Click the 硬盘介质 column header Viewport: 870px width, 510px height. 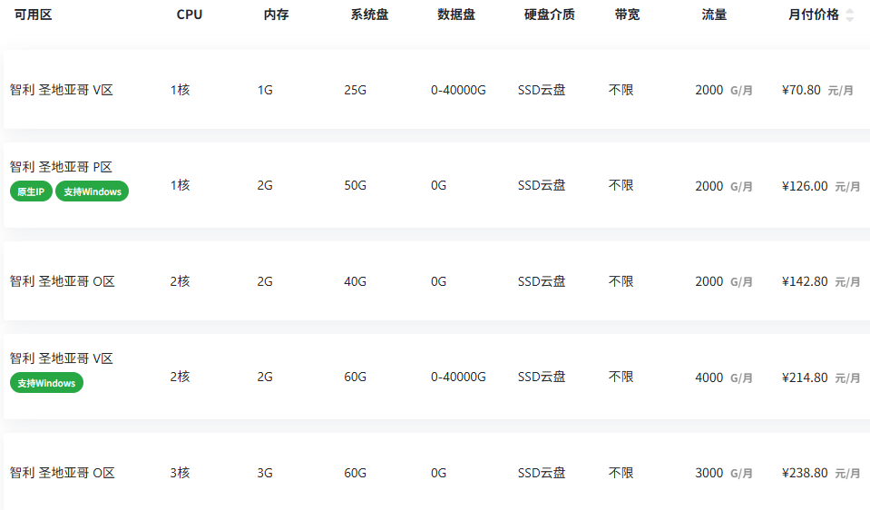[549, 15]
